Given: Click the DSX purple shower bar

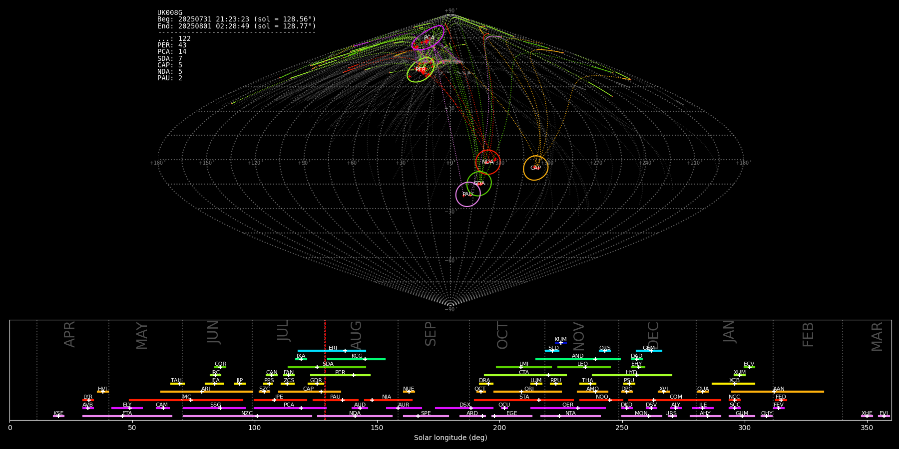Looking at the screenshot, I should 464,408.
